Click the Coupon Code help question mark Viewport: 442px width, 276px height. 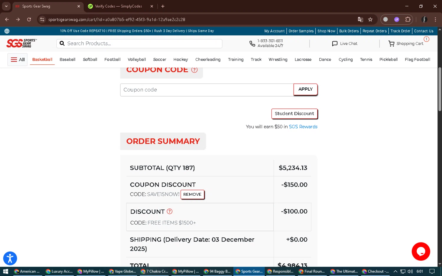[194, 70]
